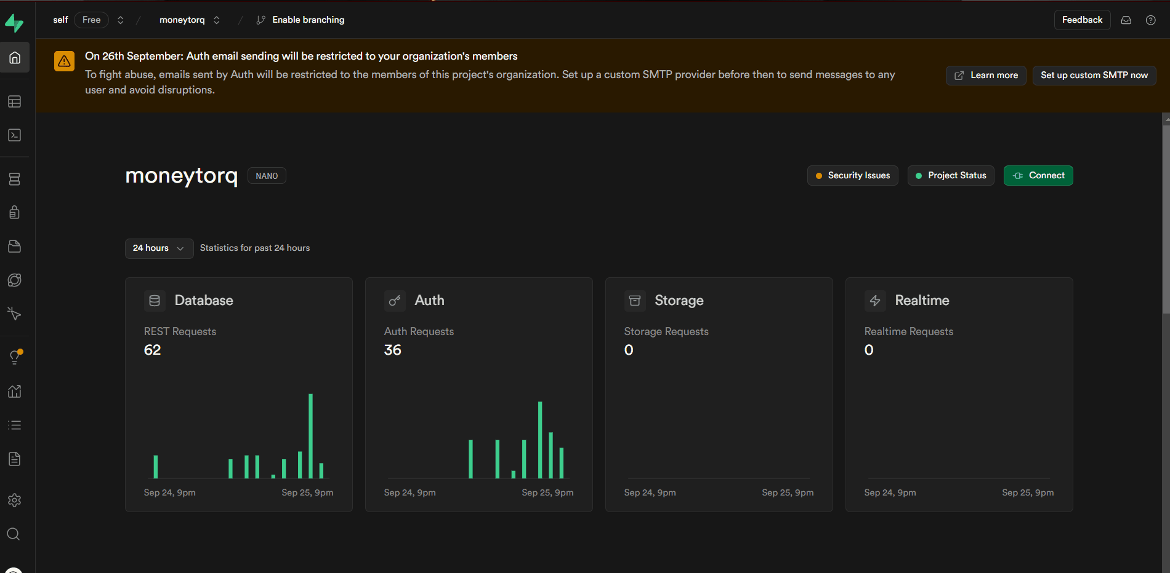Click the Storage Requests label

(x=666, y=332)
